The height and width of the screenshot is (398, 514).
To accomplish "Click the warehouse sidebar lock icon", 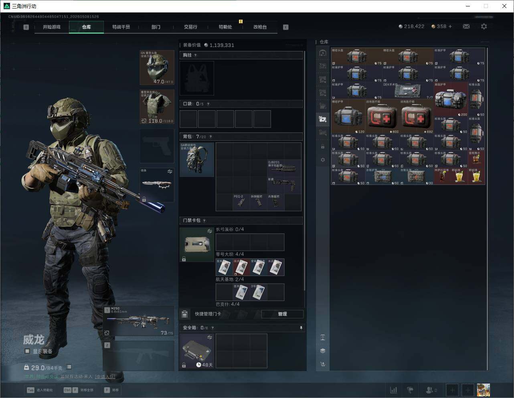I will (323, 147).
